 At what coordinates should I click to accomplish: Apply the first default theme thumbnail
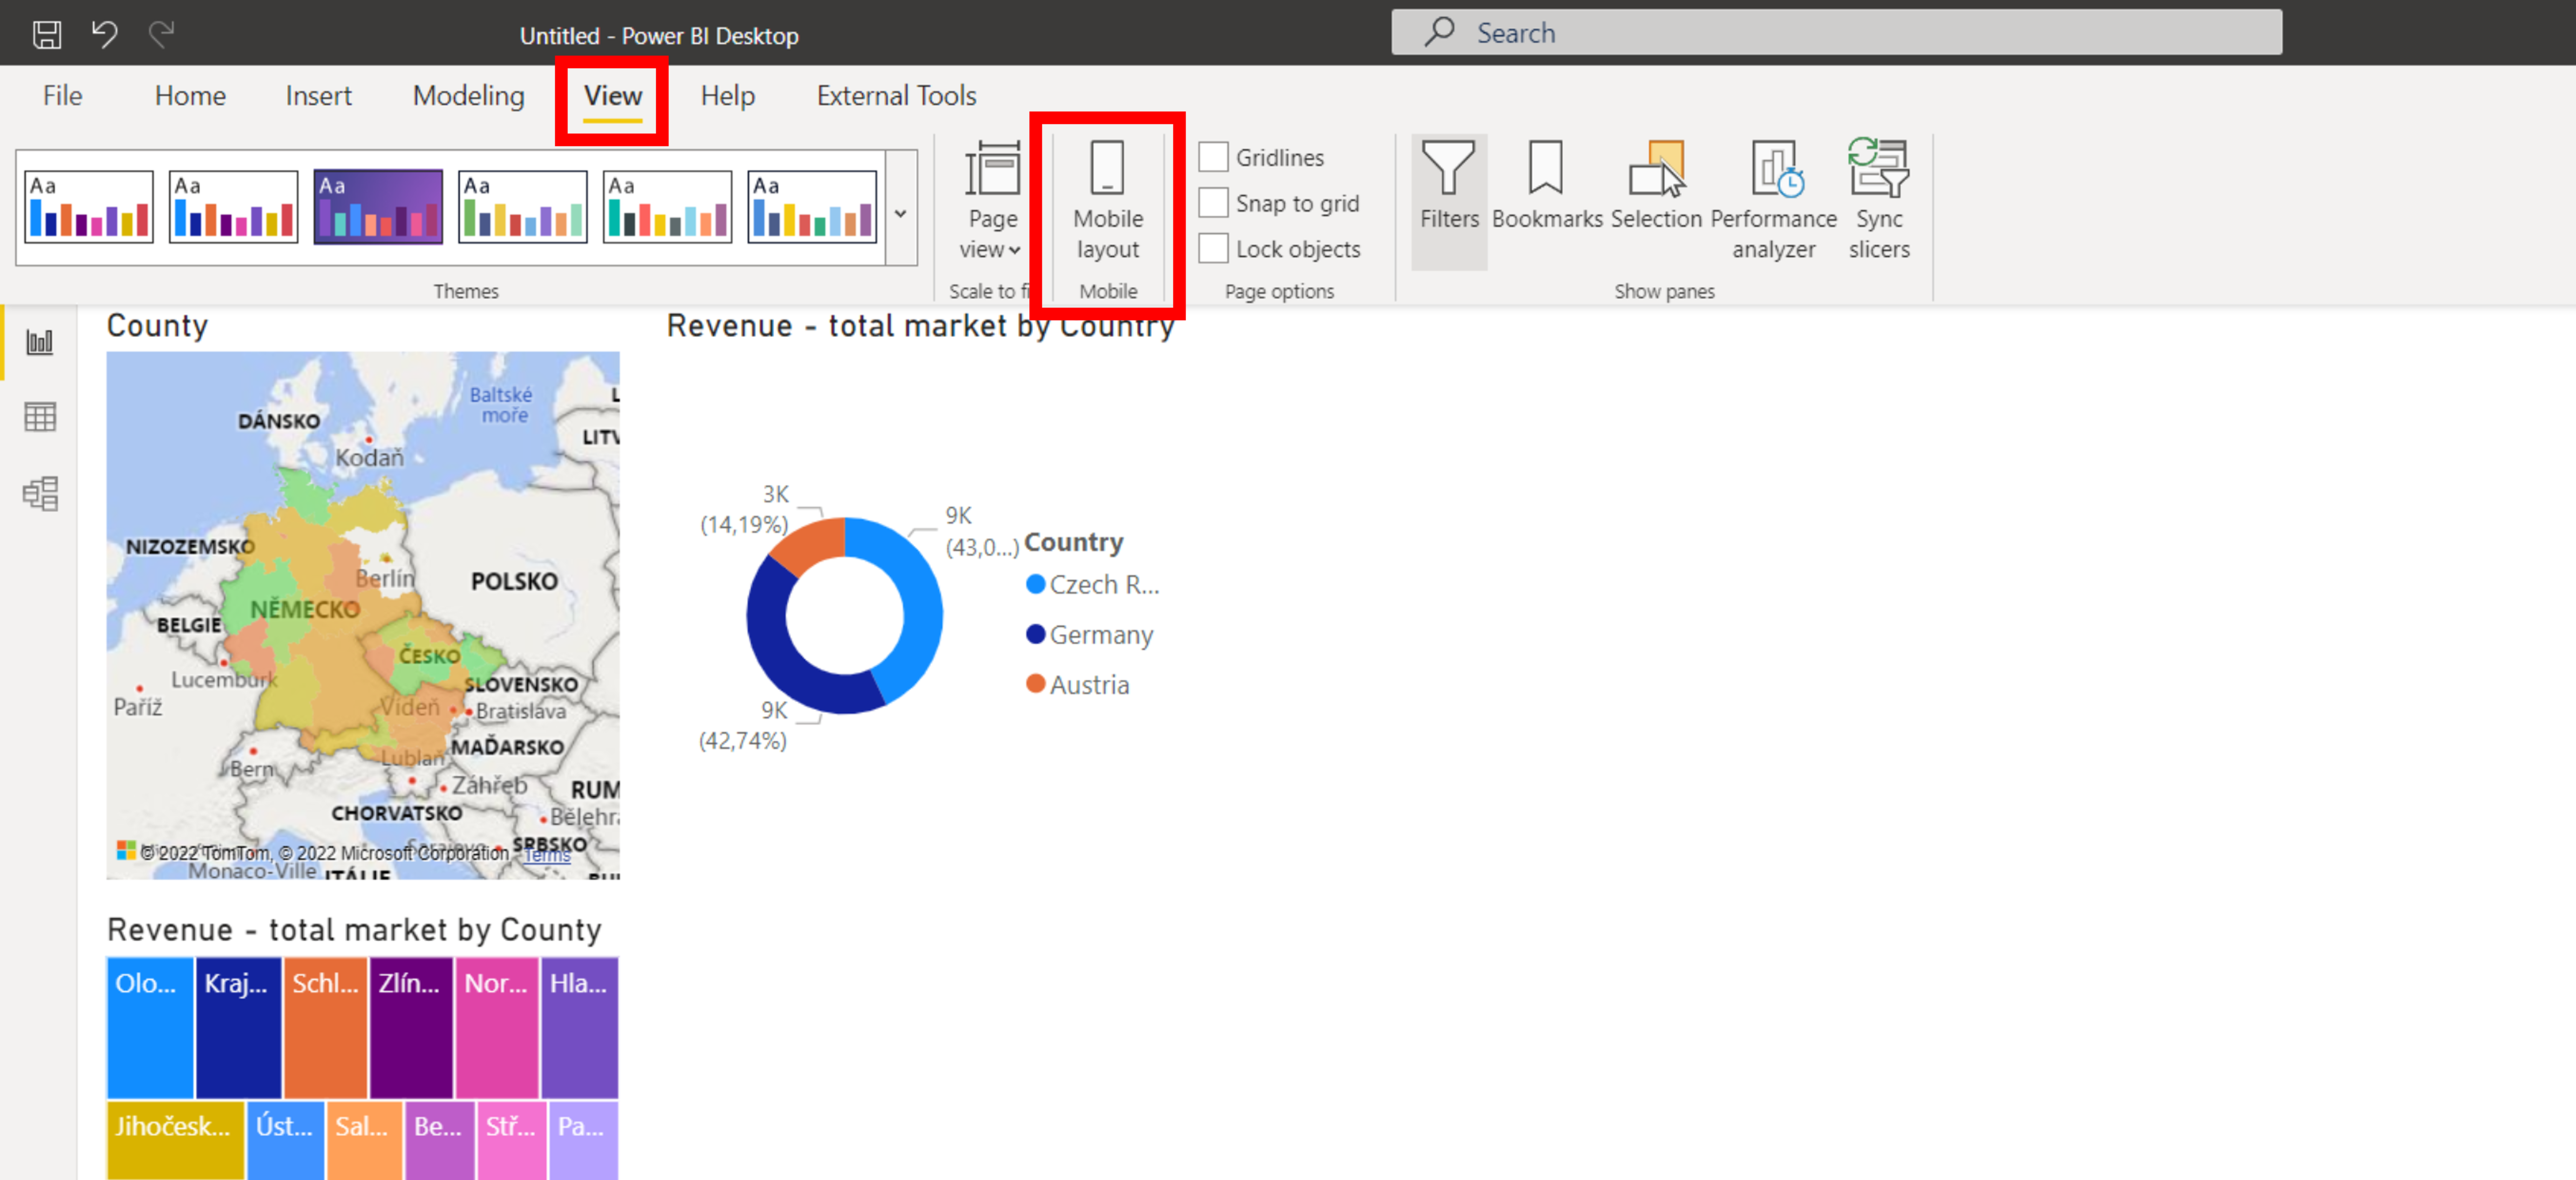tap(89, 207)
